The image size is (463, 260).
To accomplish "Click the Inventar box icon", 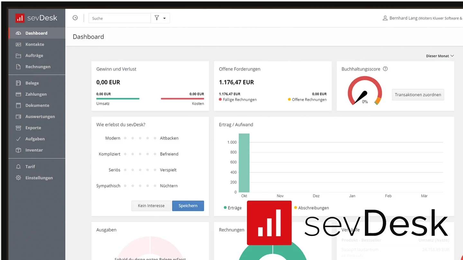I will click(x=18, y=150).
